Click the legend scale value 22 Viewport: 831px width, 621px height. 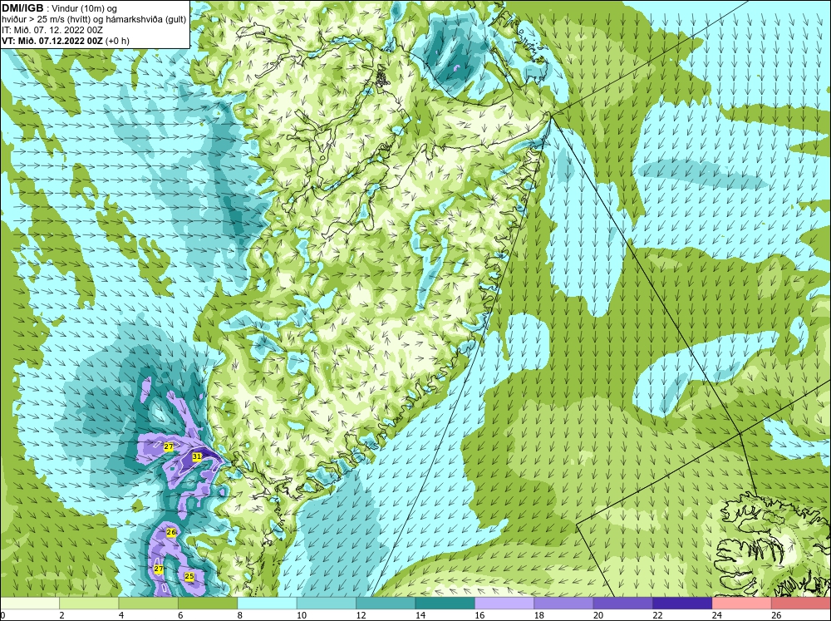pos(657,615)
